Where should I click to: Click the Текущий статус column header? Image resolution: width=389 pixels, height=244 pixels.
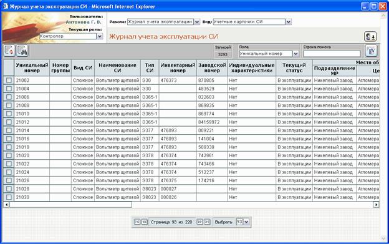(294, 68)
